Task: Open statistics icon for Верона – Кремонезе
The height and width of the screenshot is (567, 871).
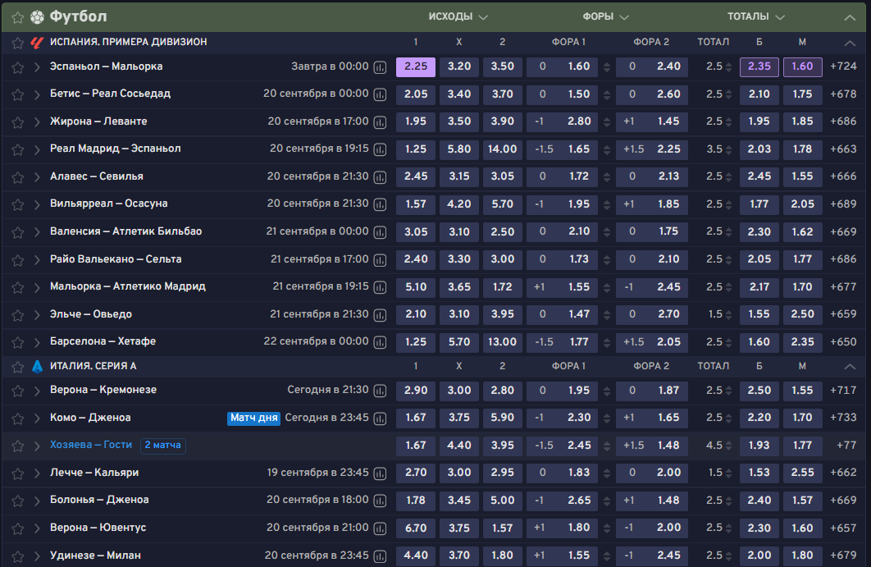Action: (x=380, y=391)
